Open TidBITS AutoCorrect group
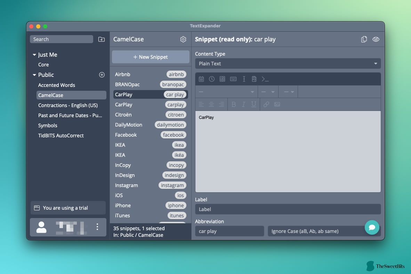 pyautogui.click(x=61, y=136)
